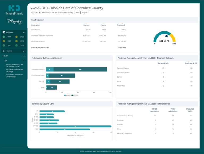
Task: Click the Patient Mix % column header
Action: click(163, 63)
